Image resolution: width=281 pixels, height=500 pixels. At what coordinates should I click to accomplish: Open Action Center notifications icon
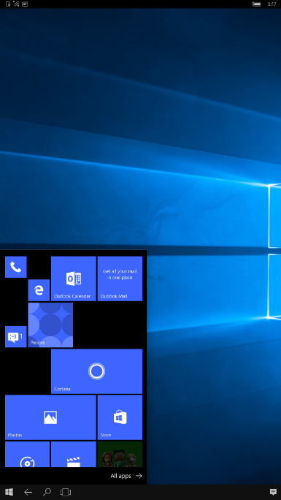(x=273, y=492)
